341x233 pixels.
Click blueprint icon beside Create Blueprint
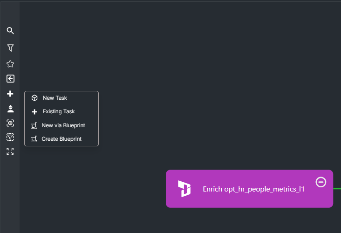tap(34, 139)
